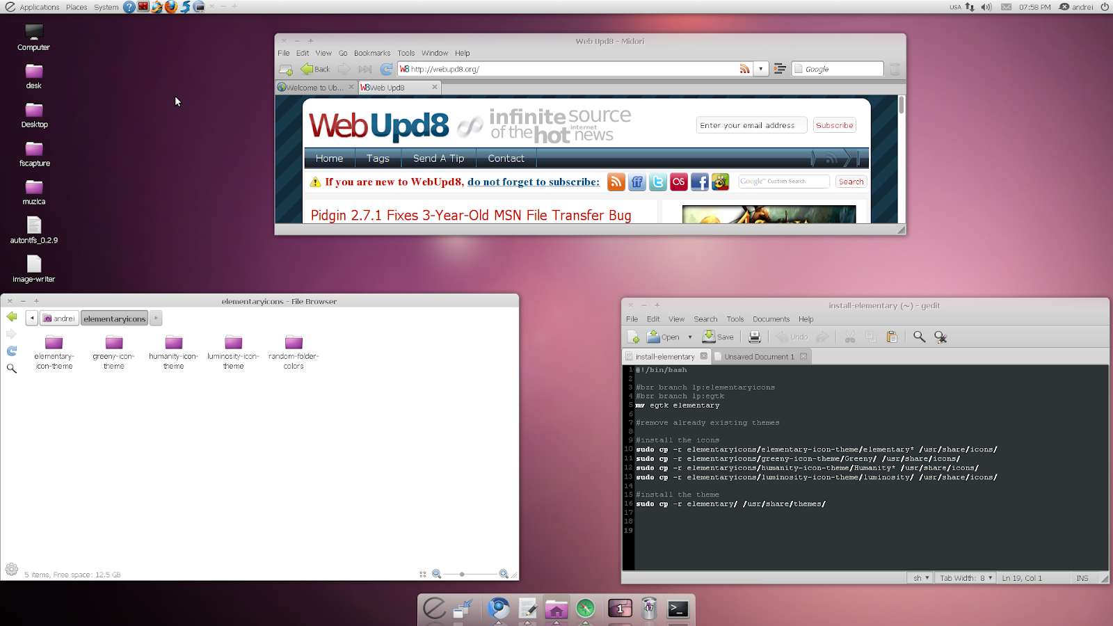
Task: Click the Open button in gedit toolbar
Action: tap(663, 337)
